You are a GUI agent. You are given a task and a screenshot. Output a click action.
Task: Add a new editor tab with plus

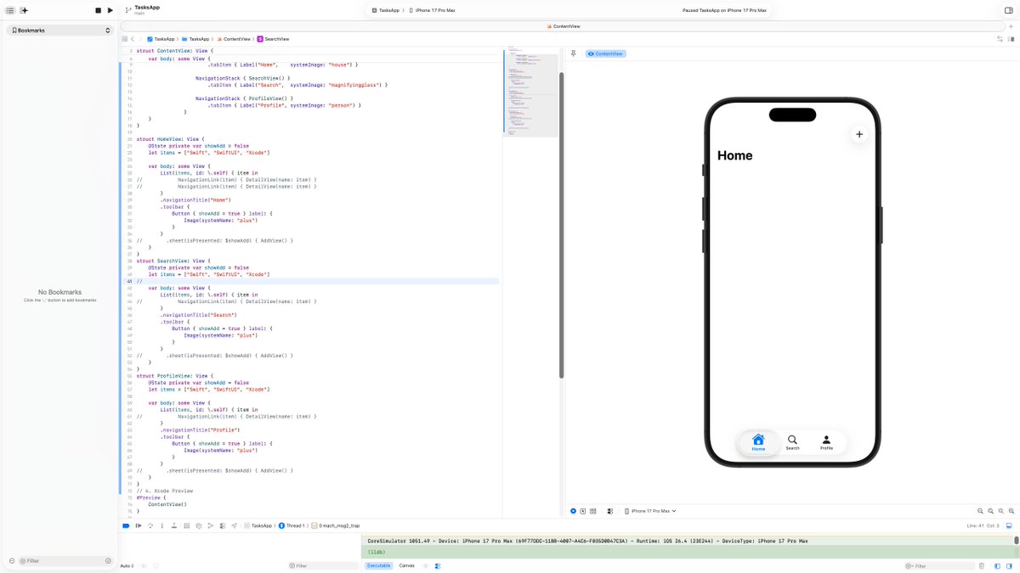coord(1011,26)
